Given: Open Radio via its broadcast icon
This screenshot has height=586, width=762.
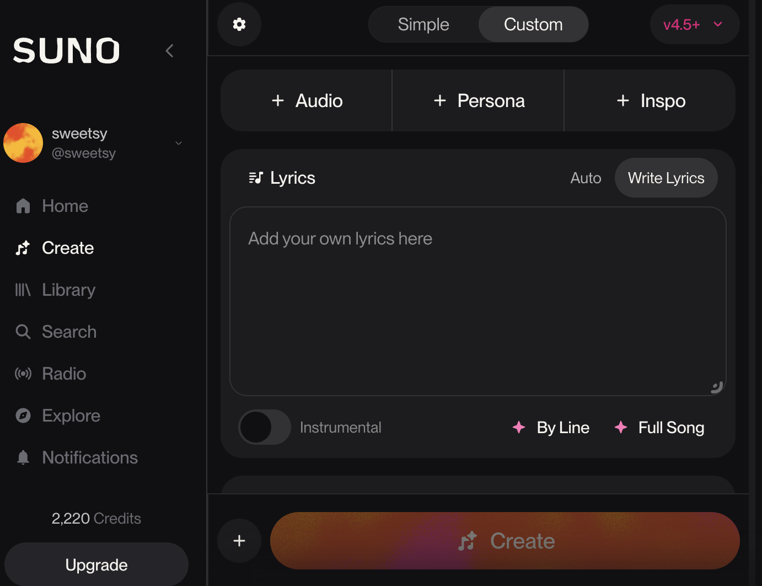Looking at the screenshot, I should point(23,374).
